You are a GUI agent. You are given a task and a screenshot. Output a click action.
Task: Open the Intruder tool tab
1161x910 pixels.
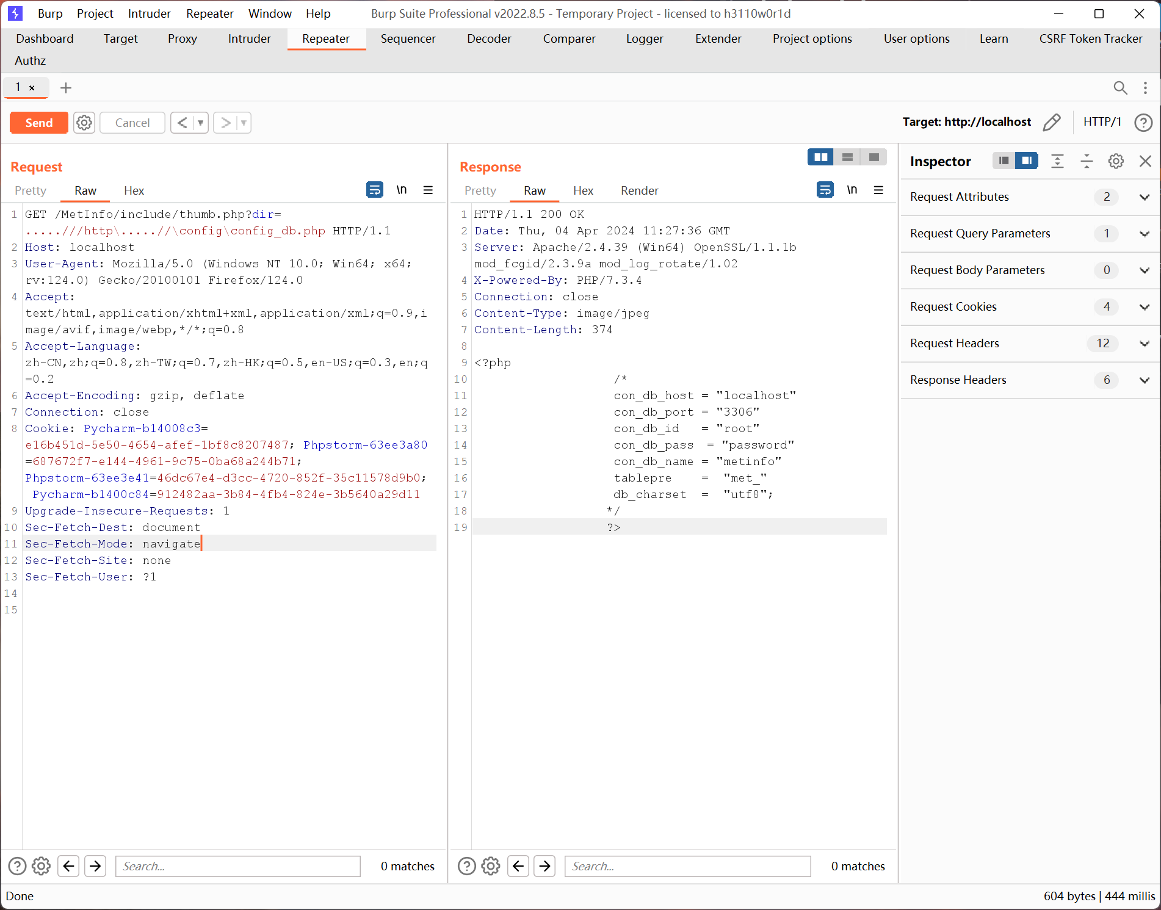[x=249, y=38]
